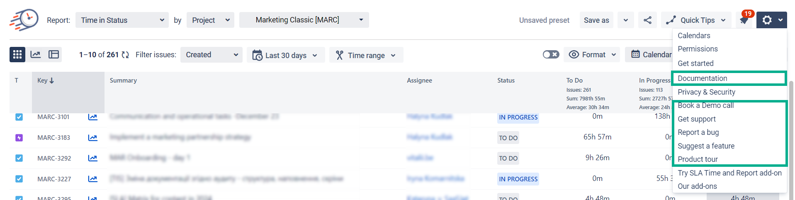Open chart icon for MARC-3183
The height and width of the screenshot is (200, 795).
(92, 138)
